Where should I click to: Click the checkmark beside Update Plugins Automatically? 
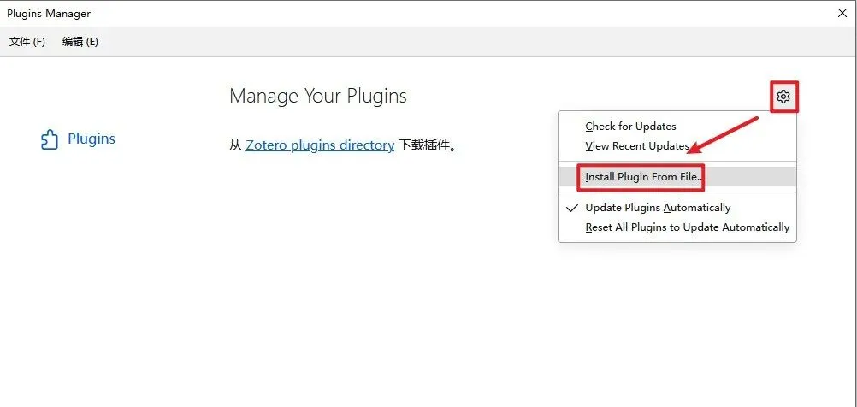(x=572, y=208)
